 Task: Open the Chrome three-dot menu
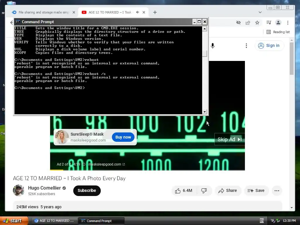pyautogui.click(x=288, y=23)
